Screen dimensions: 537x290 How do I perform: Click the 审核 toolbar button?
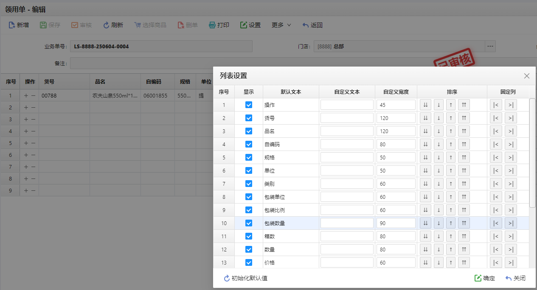[x=82, y=25]
